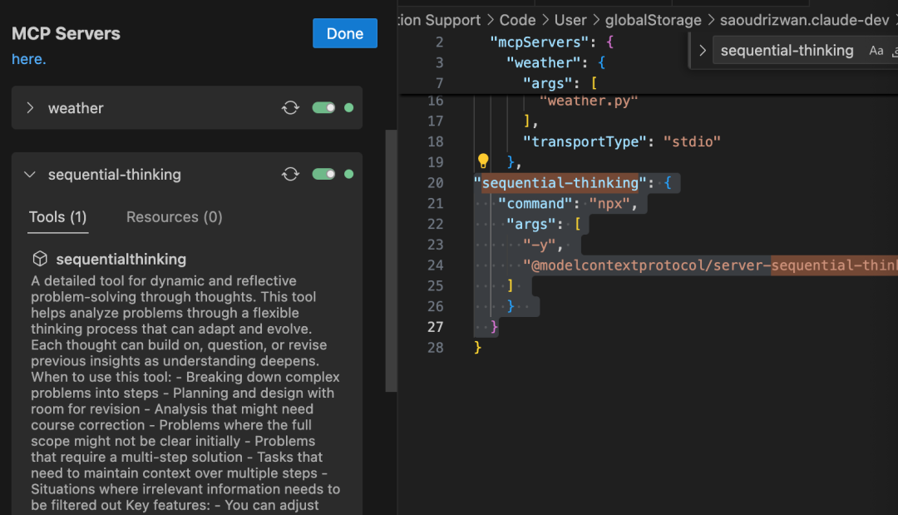
Task: Expand the weather server entry
Action: (x=30, y=108)
